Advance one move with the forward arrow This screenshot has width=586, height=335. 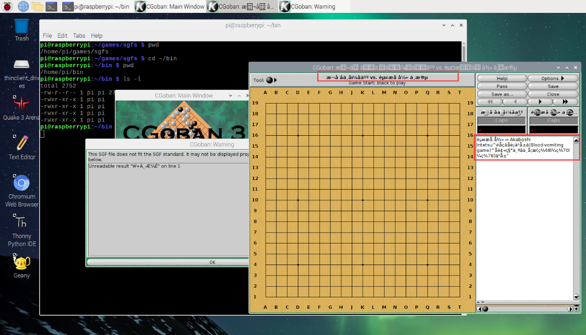[x=540, y=102]
